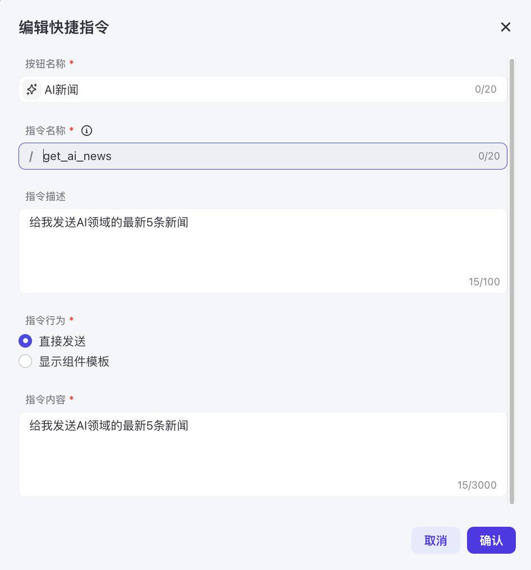Viewport: 531px width, 570px height.
Task: Click the 15/100 description counter
Action: click(484, 282)
